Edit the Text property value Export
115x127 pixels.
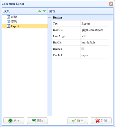click(x=95, y=23)
